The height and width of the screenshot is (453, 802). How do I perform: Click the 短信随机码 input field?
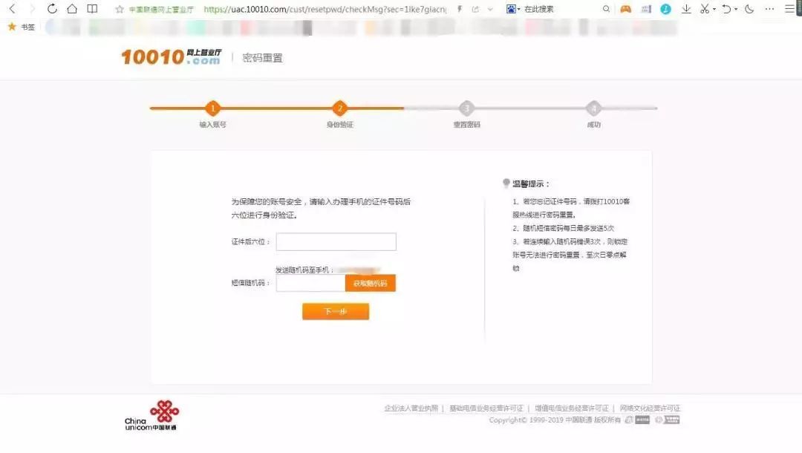310,283
